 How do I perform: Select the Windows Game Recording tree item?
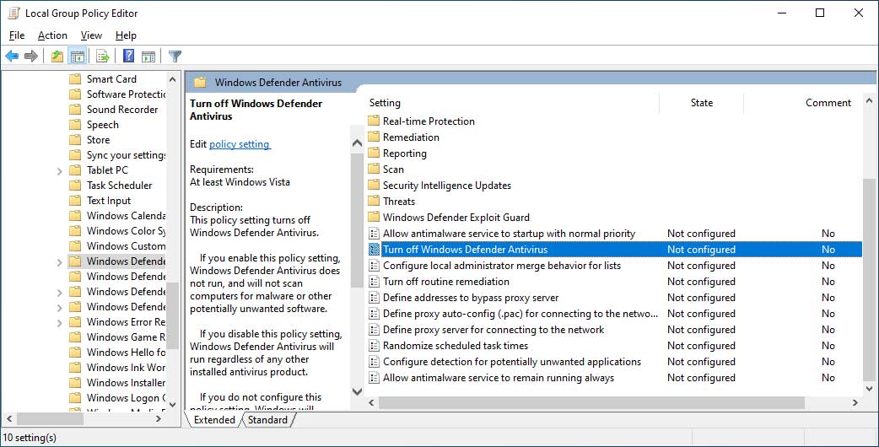click(x=126, y=337)
